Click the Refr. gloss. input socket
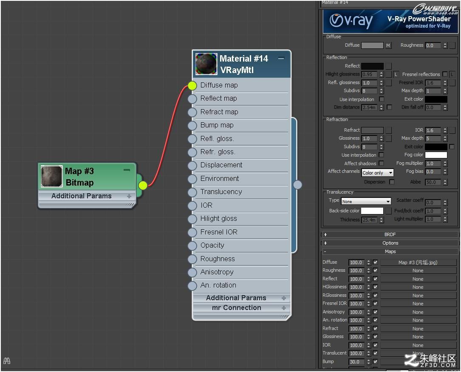The image size is (461, 372). click(192, 152)
